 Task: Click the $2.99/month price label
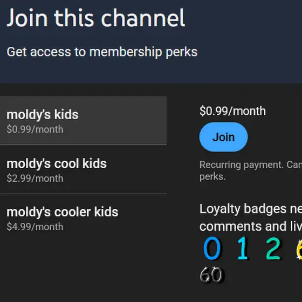click(35, 179)
